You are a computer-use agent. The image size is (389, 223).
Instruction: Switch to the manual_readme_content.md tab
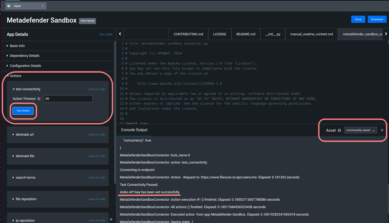312,34
